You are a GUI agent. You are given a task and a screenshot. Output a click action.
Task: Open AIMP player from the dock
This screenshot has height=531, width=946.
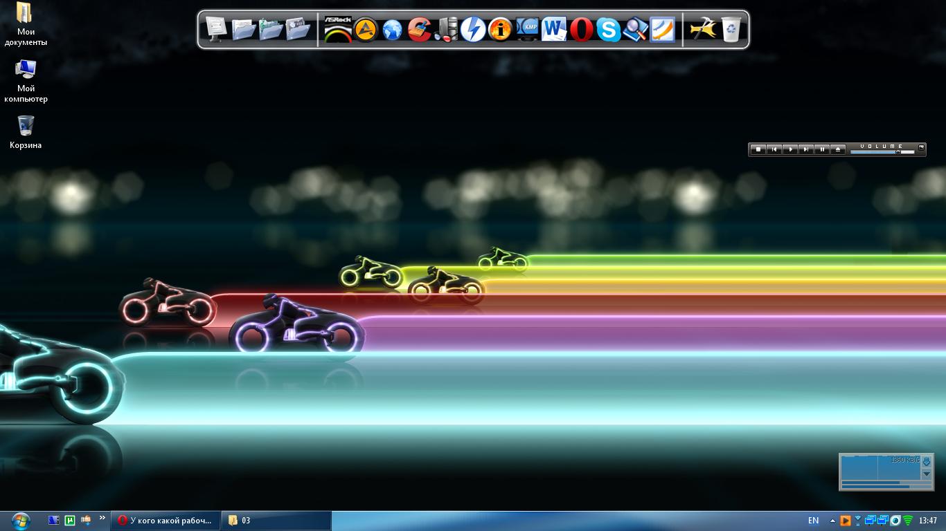pyautogui.click(x=366, y=30)
